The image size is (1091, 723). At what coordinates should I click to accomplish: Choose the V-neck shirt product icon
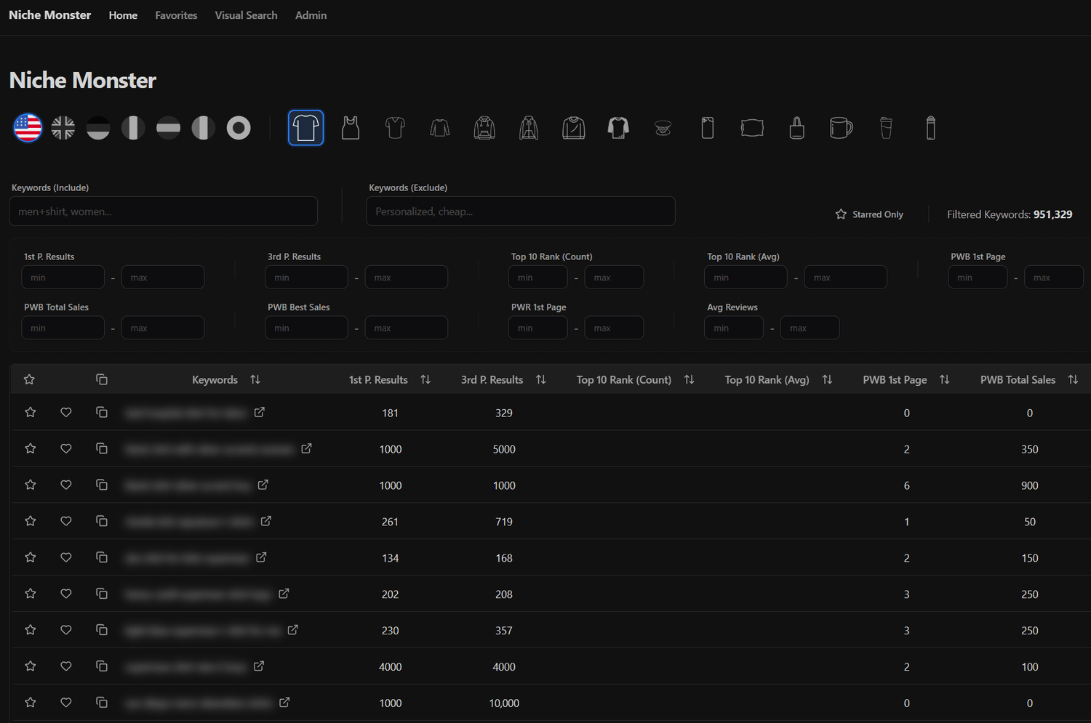[x=395, y=128]
